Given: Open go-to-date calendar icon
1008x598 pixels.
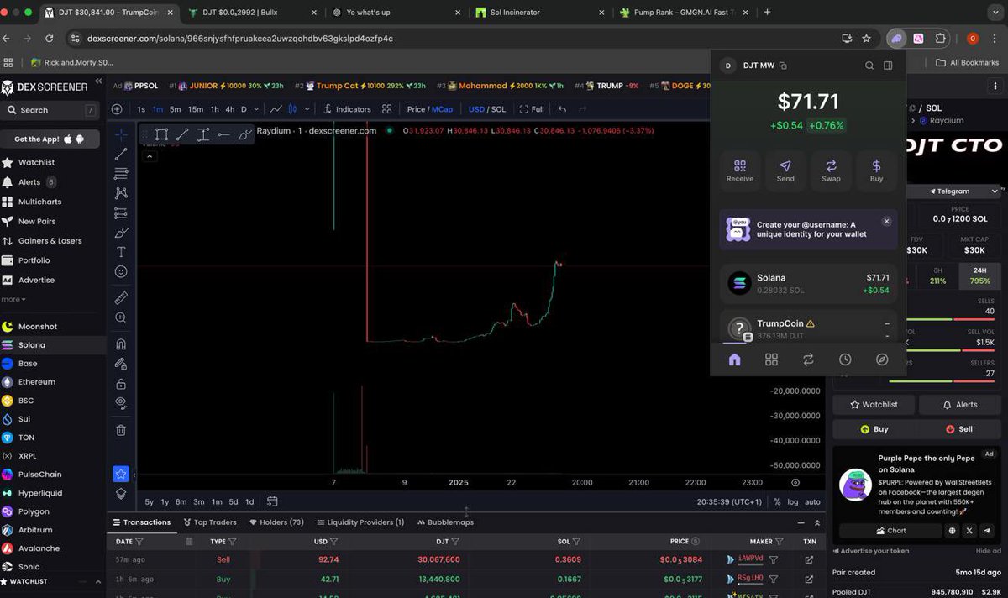Looking at the screenshot, I should tap(272, 502).
